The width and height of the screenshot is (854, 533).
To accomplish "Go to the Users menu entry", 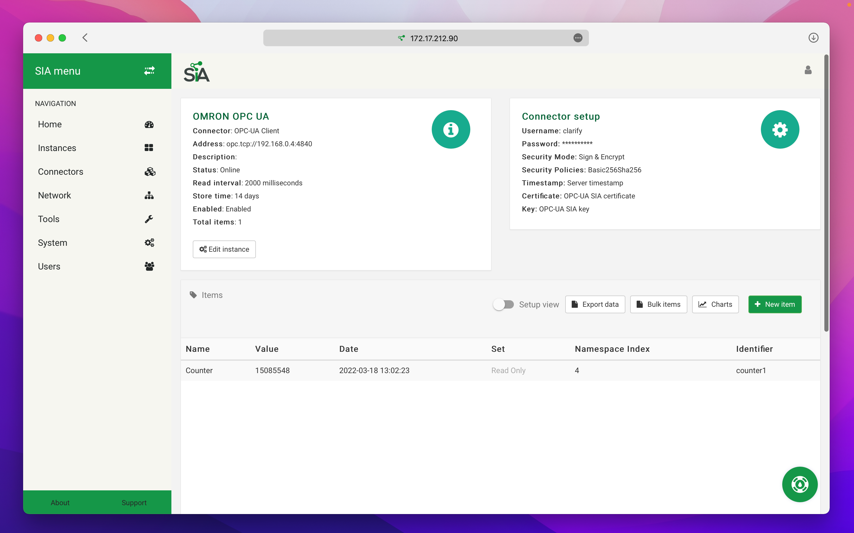I will [49, 266].
